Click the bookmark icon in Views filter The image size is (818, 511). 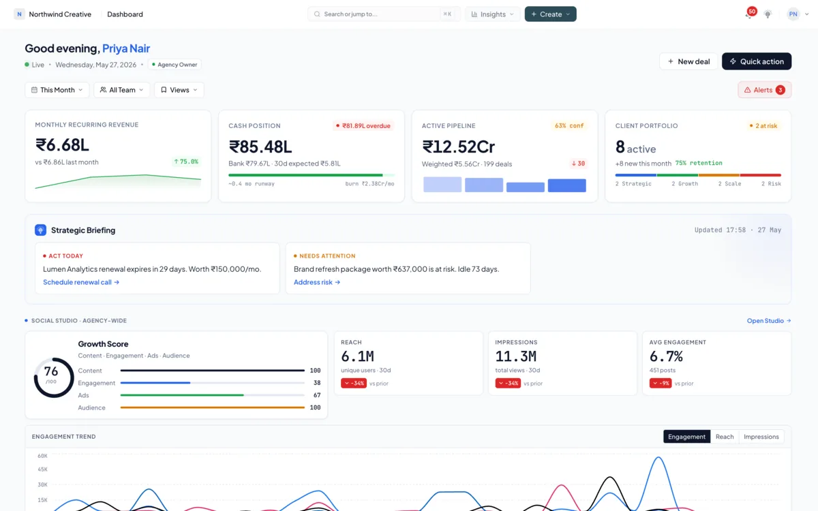coord(164,90)
